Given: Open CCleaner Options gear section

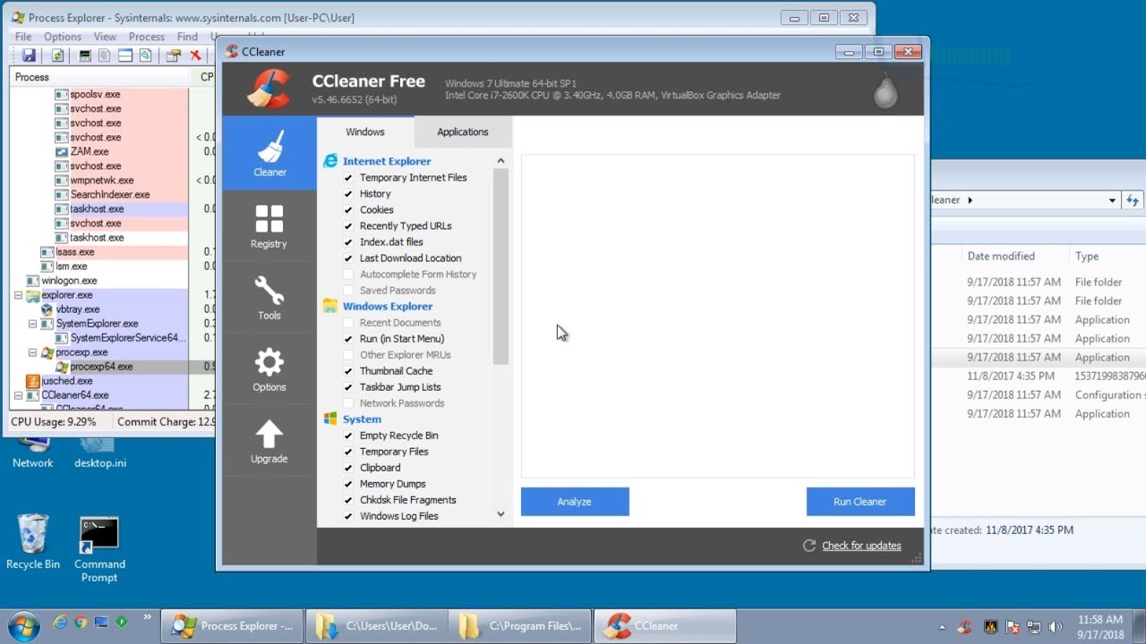Looking at the screenshot, I should tap(269, 369).
